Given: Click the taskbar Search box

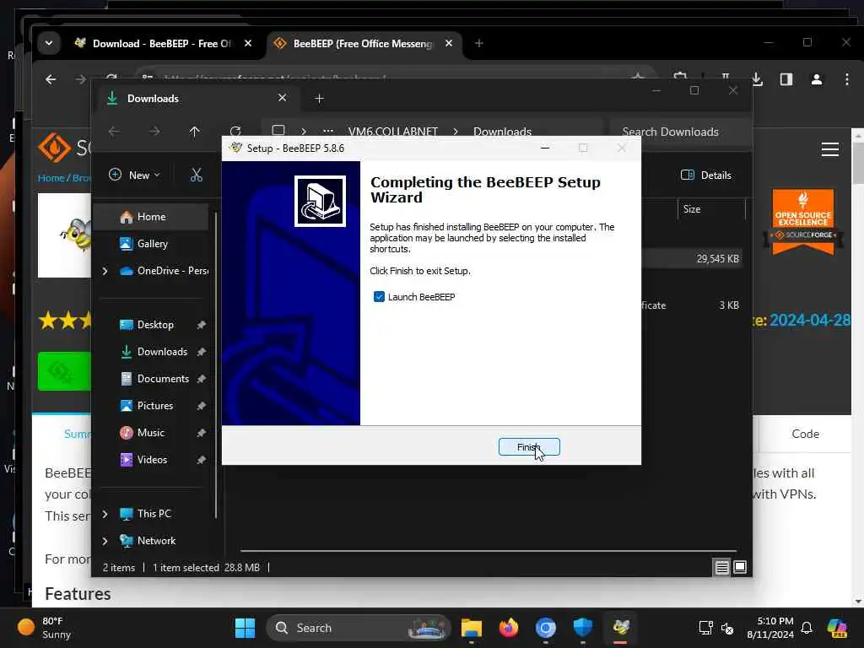Looking at the screenshot, I should 358,628.
